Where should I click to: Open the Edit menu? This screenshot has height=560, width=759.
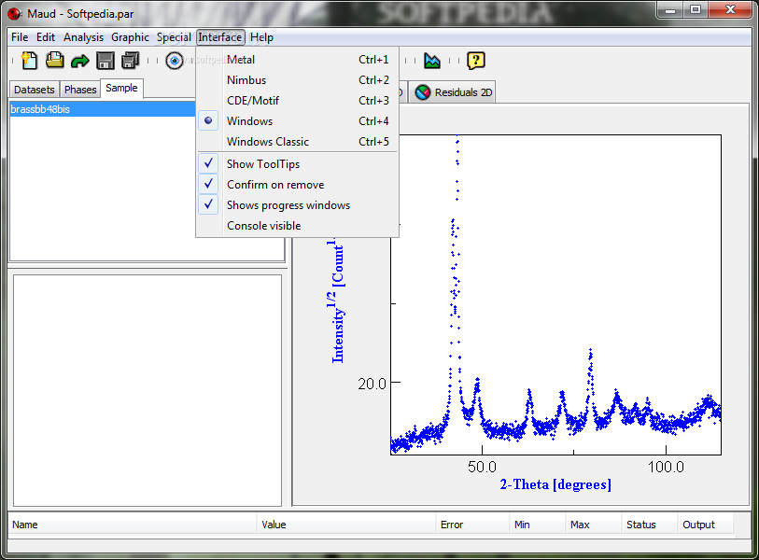[x=46, y=37]
